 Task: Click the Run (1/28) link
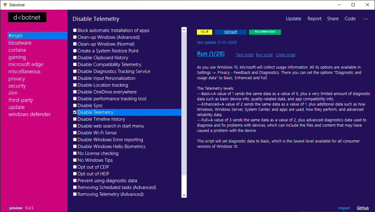[211, 54]
